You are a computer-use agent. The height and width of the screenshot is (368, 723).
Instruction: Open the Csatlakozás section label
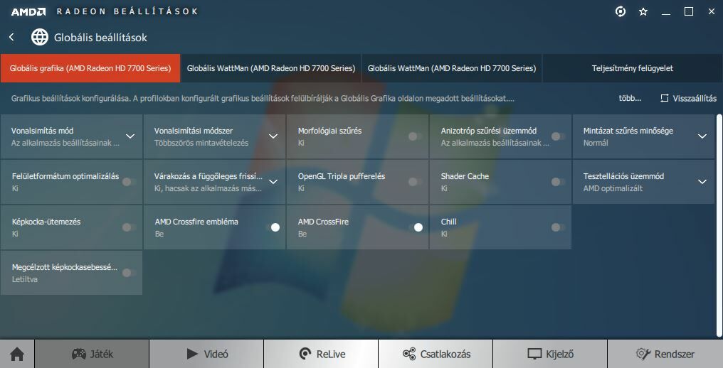[445, 355]
